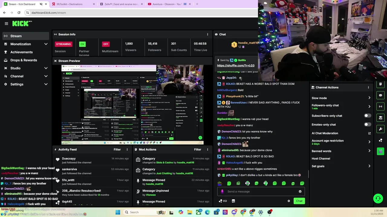Open the emoji picker in the message box
This screenshot has width=387, height=217.
coord(300,191)
